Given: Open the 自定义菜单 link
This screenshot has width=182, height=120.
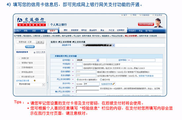Looking at the screenshot, I should 41,52.
